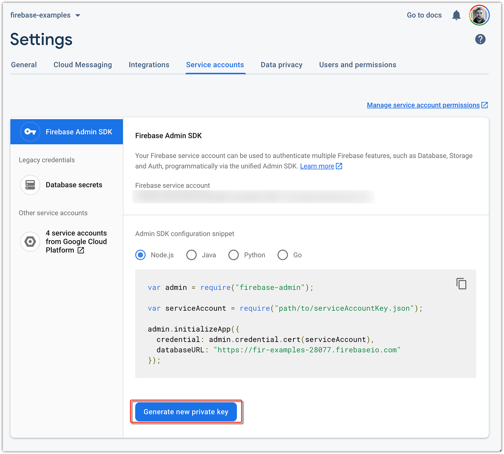This screenshot has height=454, width=504.
Task: Copy the Admin SDK code snippet
Action: 461,284
